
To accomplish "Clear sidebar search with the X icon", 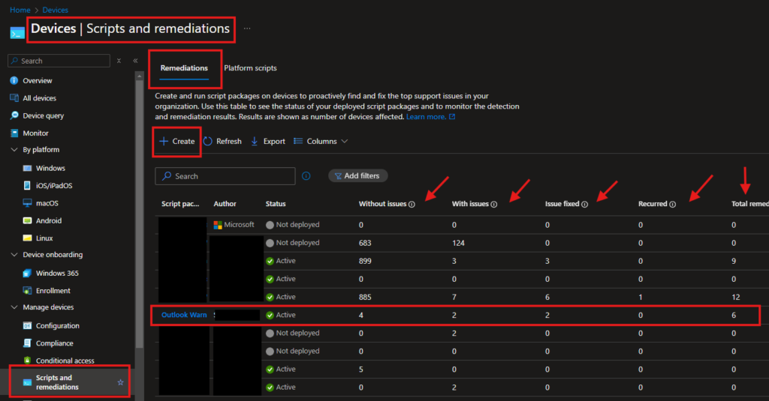I will coord(119,61).
